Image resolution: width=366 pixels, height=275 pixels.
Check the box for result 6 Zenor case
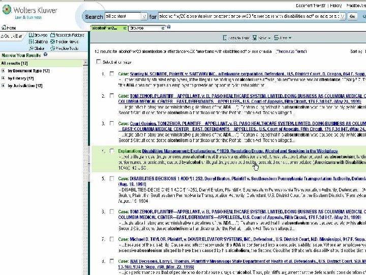pyautogui.click(x=112, y=212)
